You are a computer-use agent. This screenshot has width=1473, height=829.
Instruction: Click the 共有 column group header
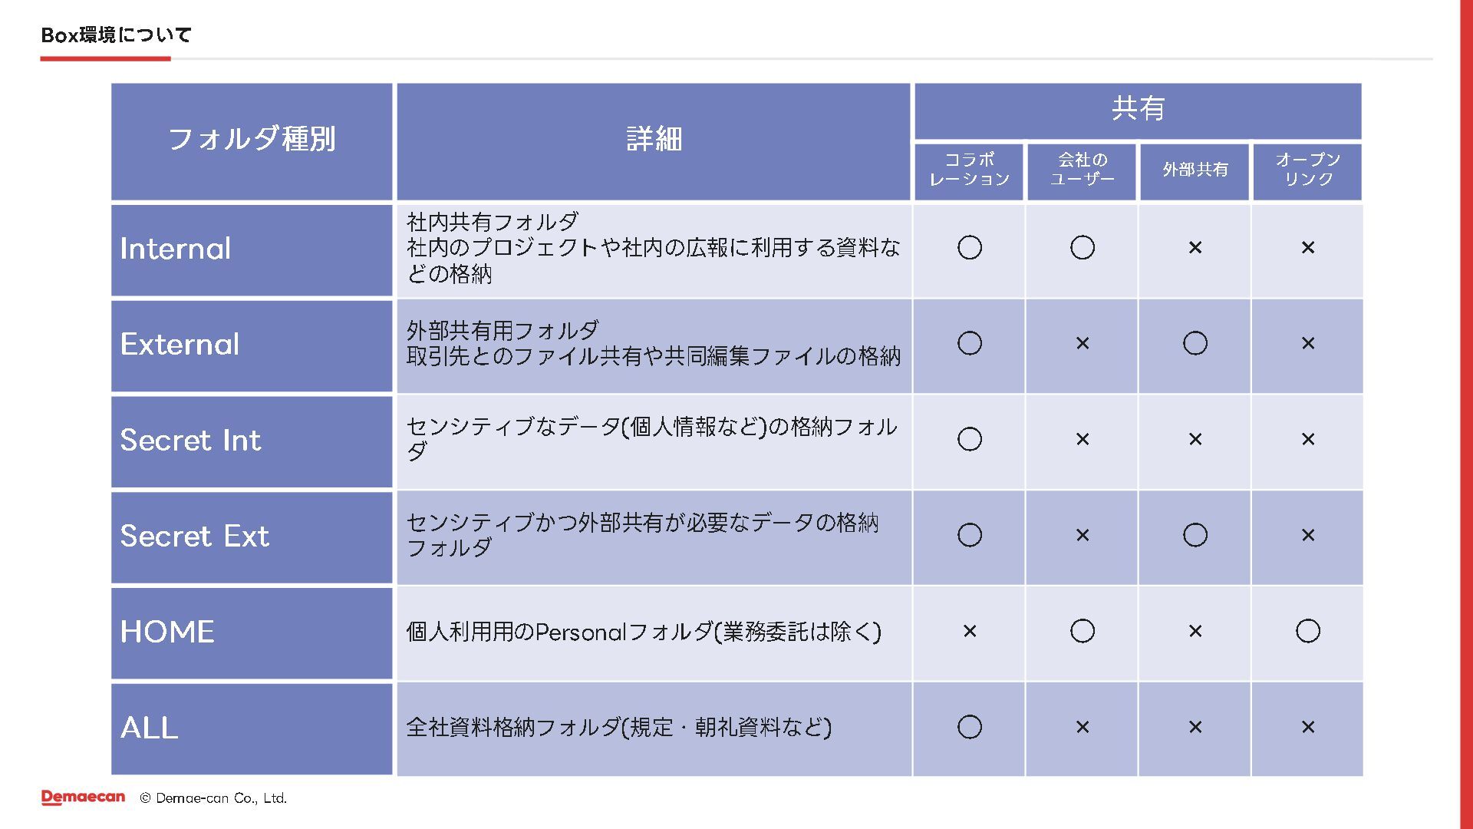pos(1138,111)
